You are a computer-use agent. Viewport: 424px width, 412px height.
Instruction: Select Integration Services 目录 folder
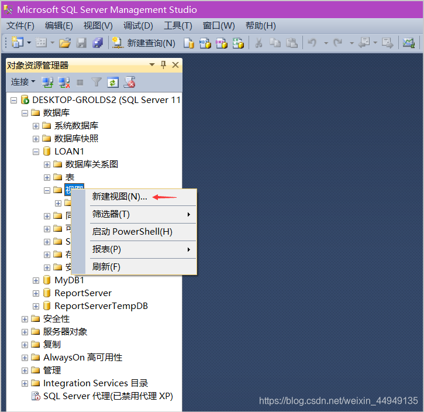tap(96, 383)
